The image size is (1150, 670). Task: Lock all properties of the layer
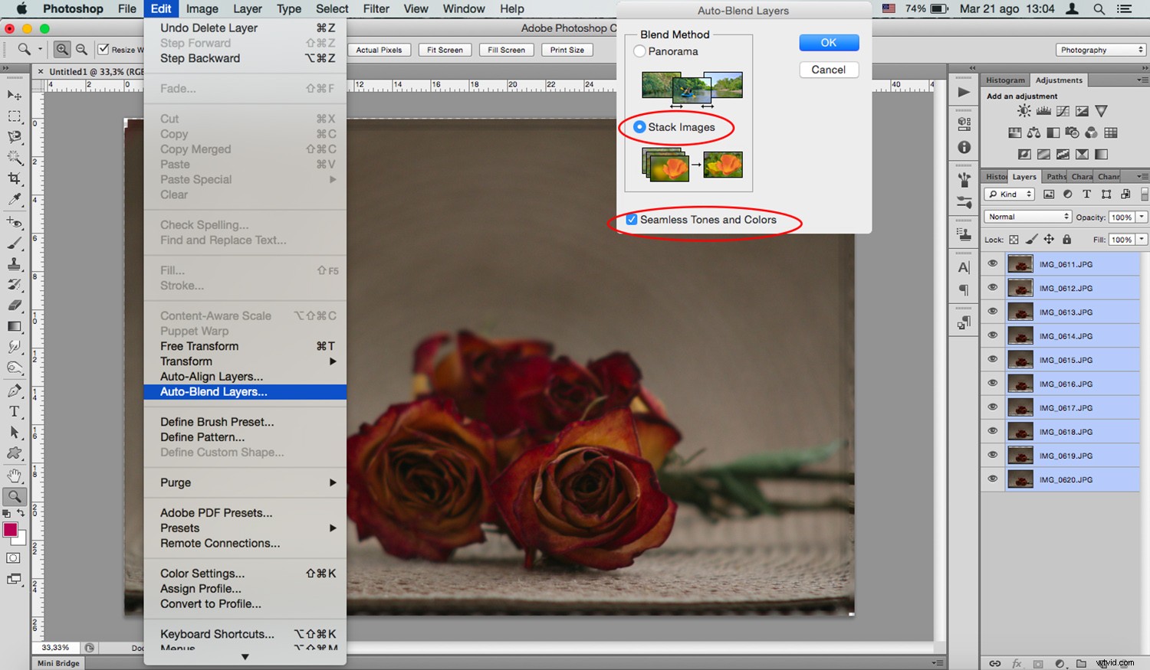pyautogui.click(x=1066, y=239)
